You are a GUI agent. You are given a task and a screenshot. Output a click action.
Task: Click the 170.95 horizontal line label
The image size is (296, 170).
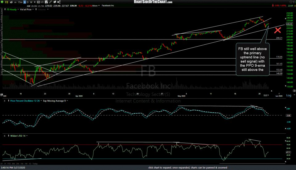pos(279,57)
